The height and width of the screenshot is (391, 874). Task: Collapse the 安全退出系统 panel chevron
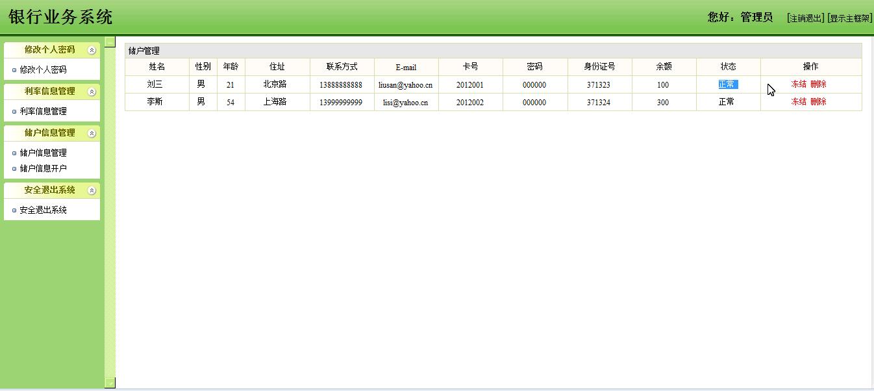tap(92, 190)
